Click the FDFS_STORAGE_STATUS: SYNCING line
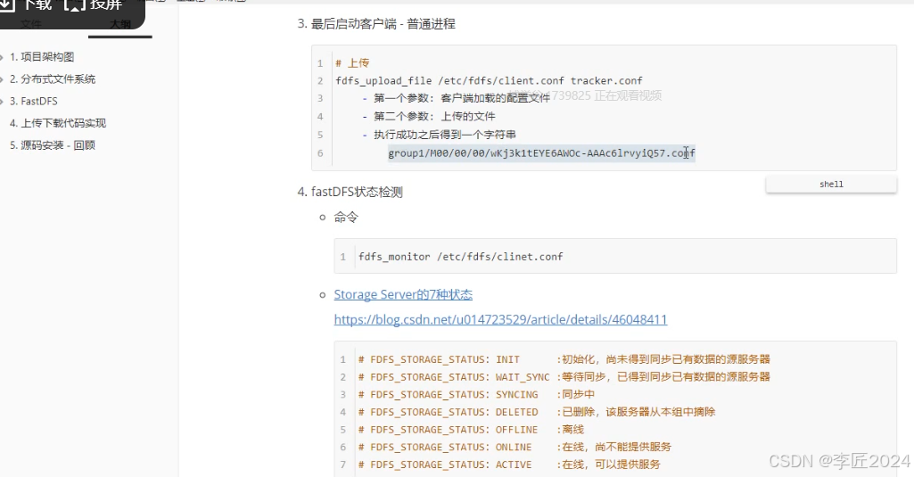Screen dimensions: 914x477 click(476, 394)
